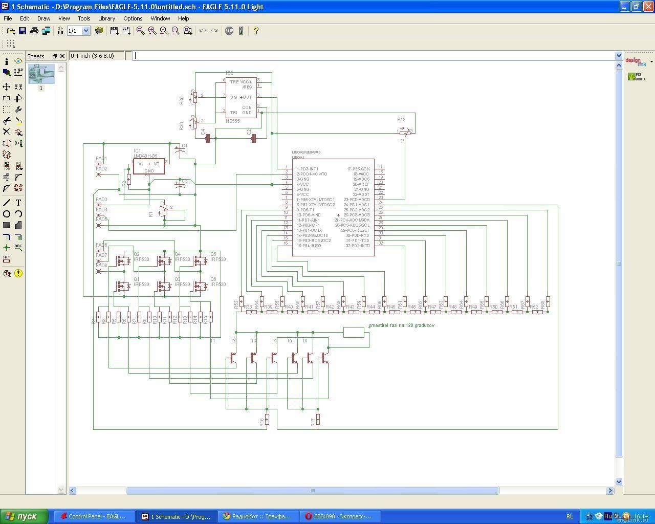Select the Delete tool (X icon)

7,132
